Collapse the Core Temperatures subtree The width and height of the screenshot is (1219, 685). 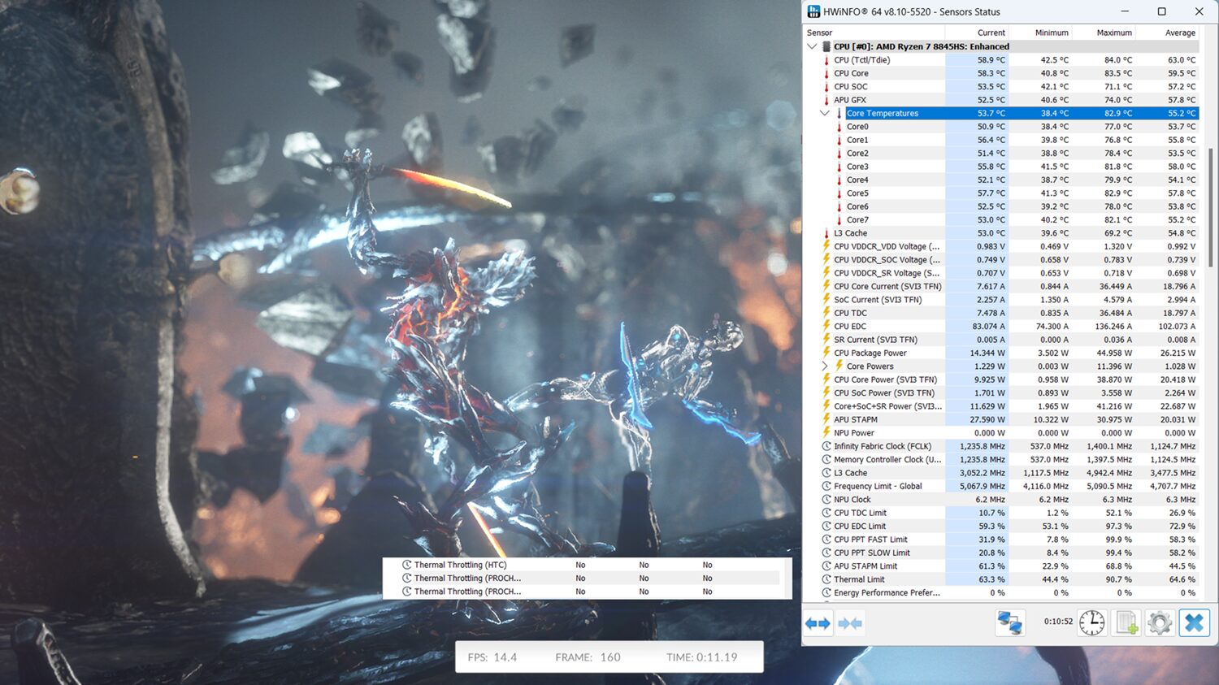825,113
